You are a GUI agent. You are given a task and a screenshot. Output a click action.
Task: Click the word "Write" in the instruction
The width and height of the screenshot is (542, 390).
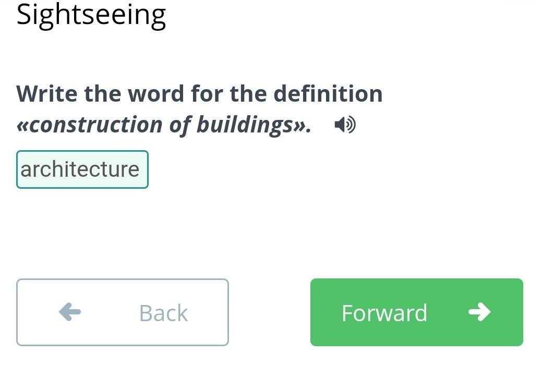(47, 94)
